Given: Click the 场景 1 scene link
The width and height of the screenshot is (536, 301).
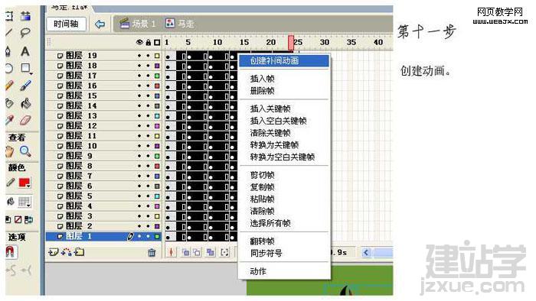Looking at the screenshot, I should [x=137, y=24].
